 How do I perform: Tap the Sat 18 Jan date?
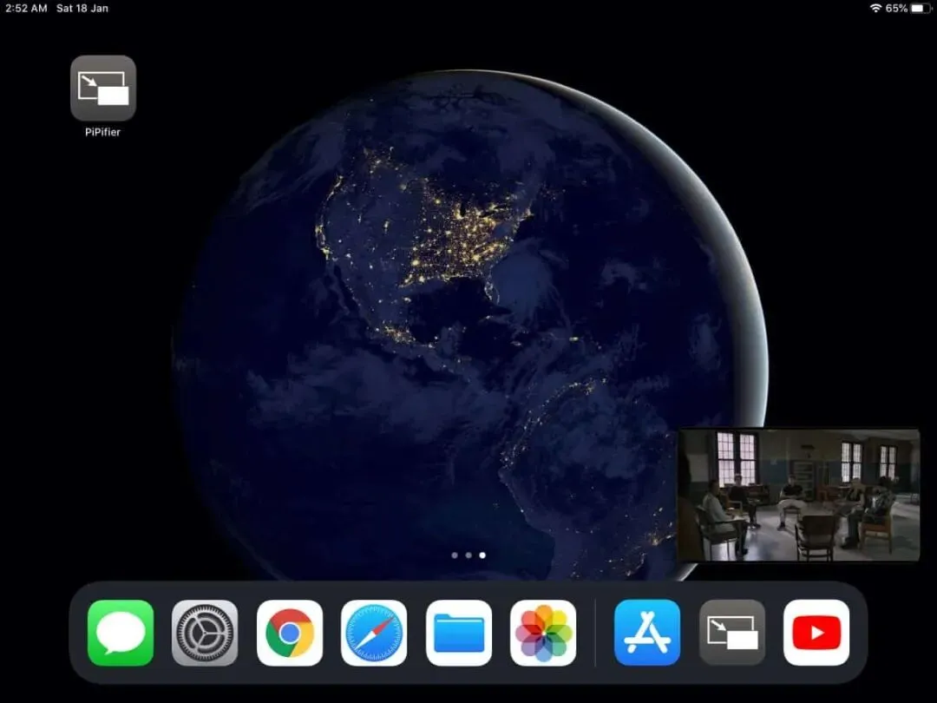click(x=82, y=9)
